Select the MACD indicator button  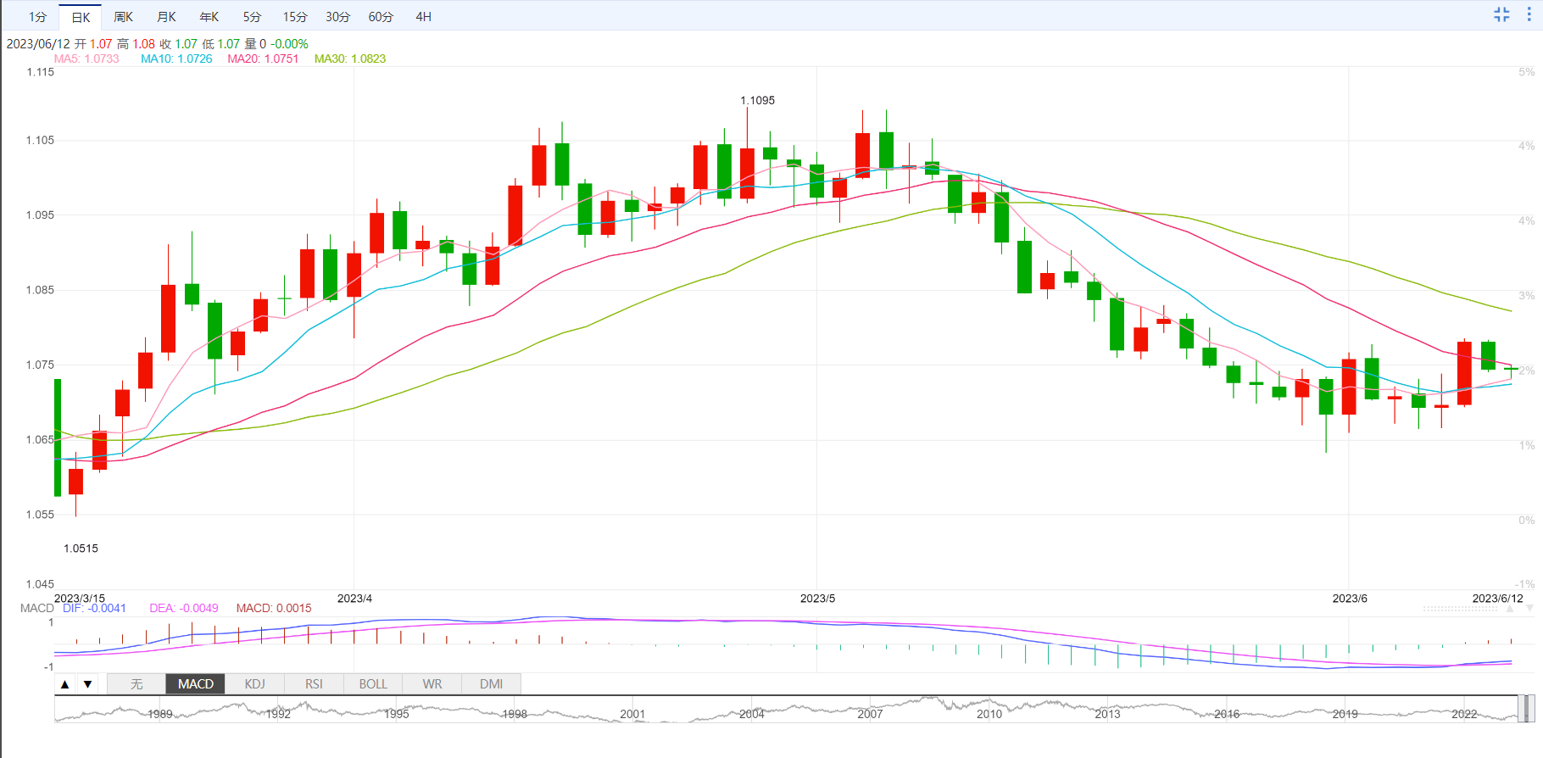coord(196,684)
